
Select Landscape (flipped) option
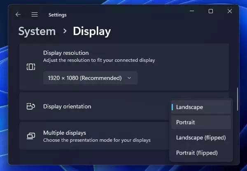pyautogui.click(x=201, y=138)
